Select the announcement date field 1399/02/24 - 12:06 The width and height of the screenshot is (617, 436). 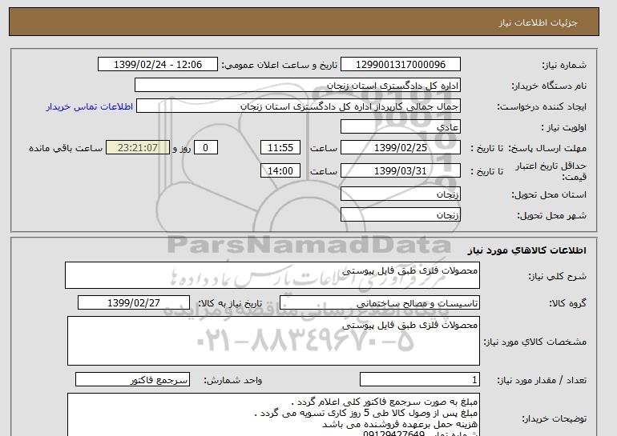click(x=157, y=65)
